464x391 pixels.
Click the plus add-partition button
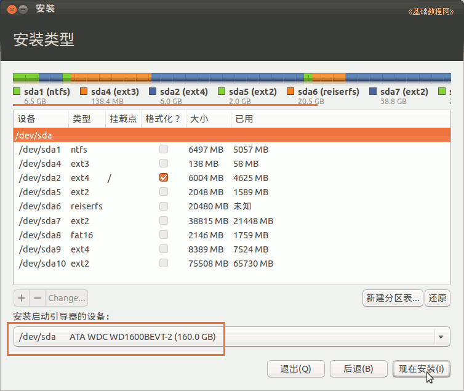pyautogui.click(x=22, y=298)
